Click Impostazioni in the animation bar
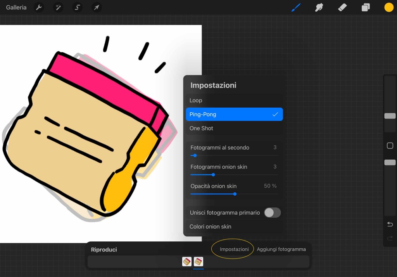This screenshot has width=397, height=277. click(234, 249)
